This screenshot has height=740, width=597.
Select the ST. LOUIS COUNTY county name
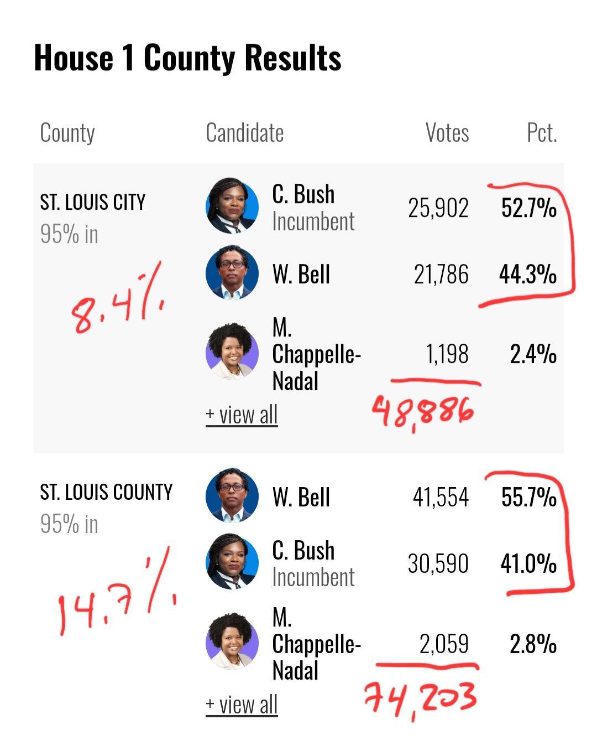106,492
